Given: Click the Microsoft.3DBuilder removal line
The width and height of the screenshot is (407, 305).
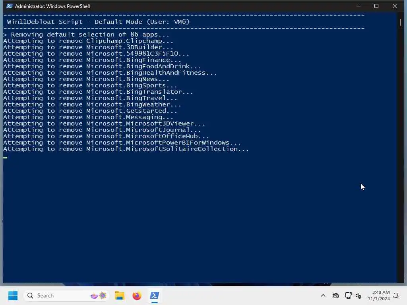Looking at the screenshot, I should point(88,47).
